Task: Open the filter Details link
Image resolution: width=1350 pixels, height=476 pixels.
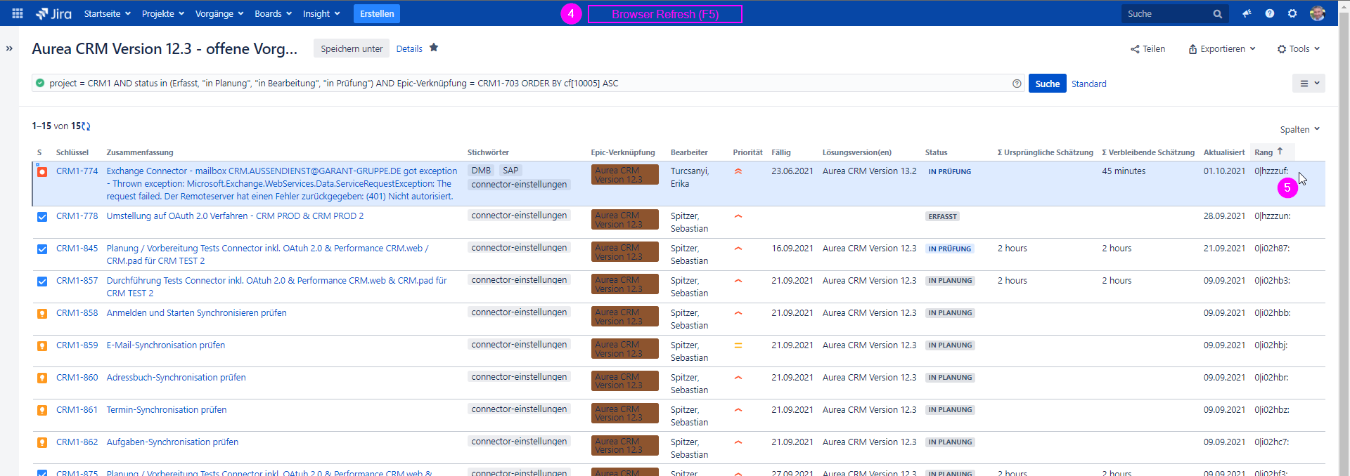Action: pyautogui.click(x=409, y=48)
